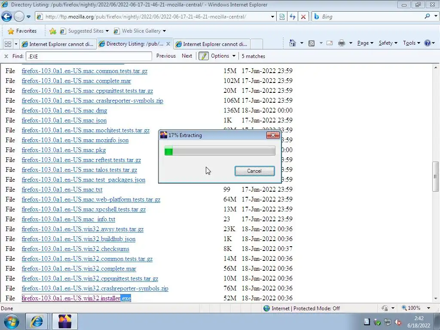The width and height of the screenshot is (440, 330).
Task: Click the browser Forward arrow button
Action: coord(19,17)
